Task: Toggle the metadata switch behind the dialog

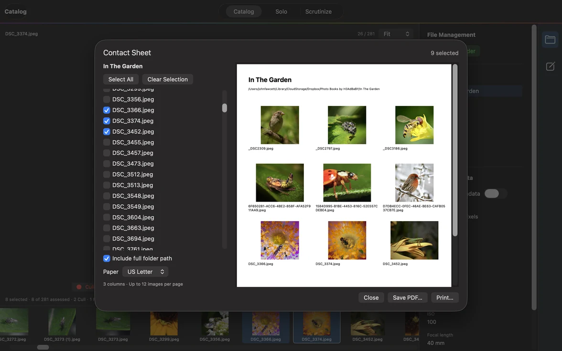Action: (495, 193)
